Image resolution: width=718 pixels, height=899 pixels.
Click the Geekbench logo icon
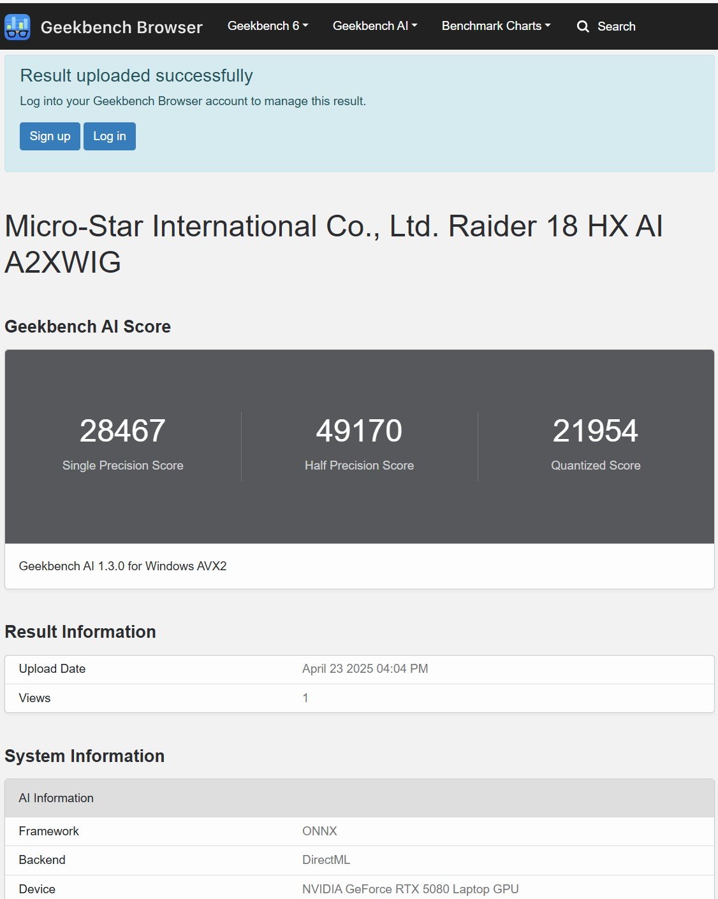[x=17, y=27]
